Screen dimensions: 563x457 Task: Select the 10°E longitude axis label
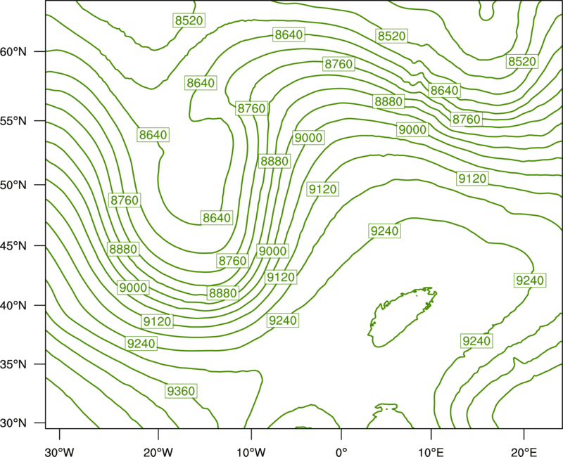[431, 452]
